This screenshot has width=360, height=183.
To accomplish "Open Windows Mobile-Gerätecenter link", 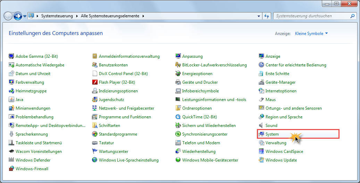I will coord(210,160).
